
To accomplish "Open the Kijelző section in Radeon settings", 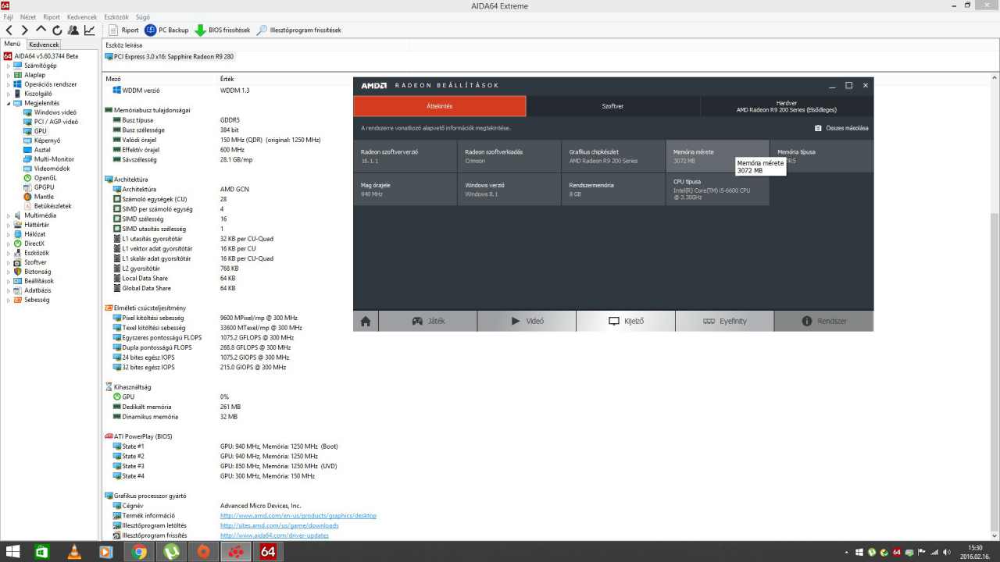I will (x=626, y=321).
